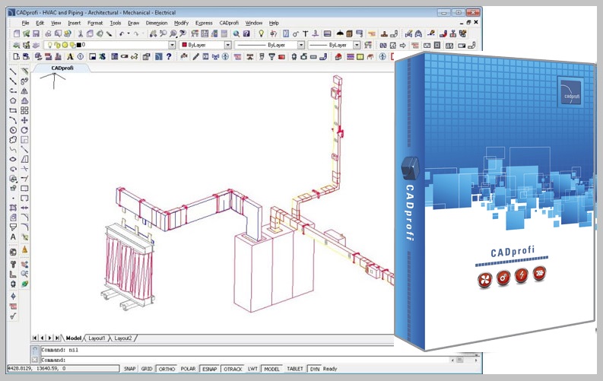Toggle DYN dynamic input

(x=315, y=369)
